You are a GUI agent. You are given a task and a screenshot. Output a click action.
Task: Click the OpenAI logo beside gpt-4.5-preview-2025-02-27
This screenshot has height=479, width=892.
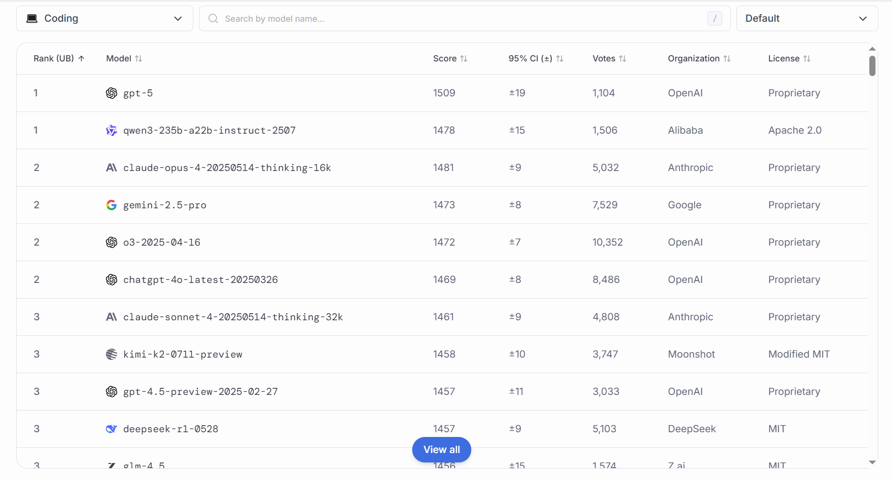pyautogui.click(x=112, y=392)
